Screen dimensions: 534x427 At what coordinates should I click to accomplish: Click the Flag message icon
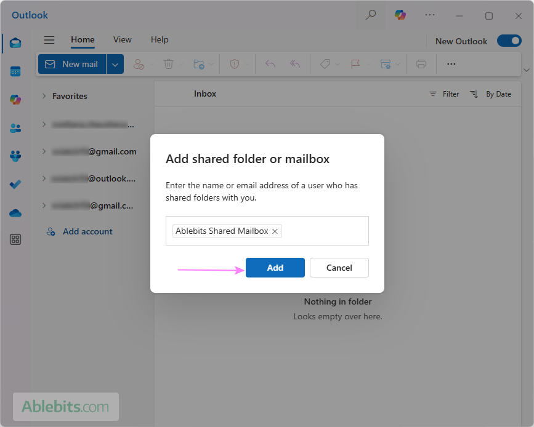coord(355,64)
